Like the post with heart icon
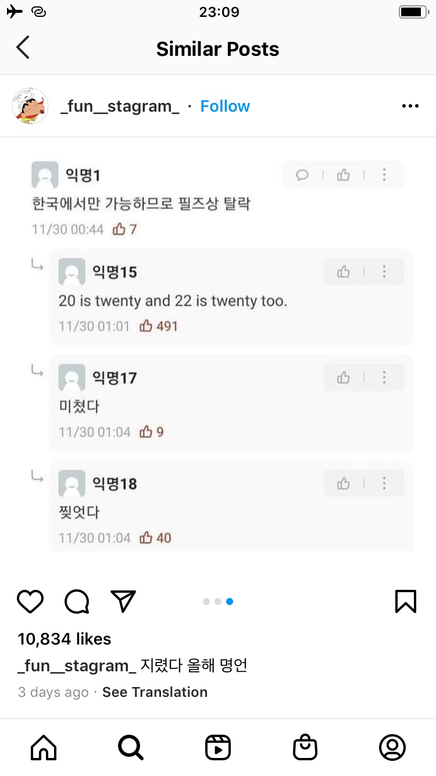436x776 pixels. pos(30,601)
